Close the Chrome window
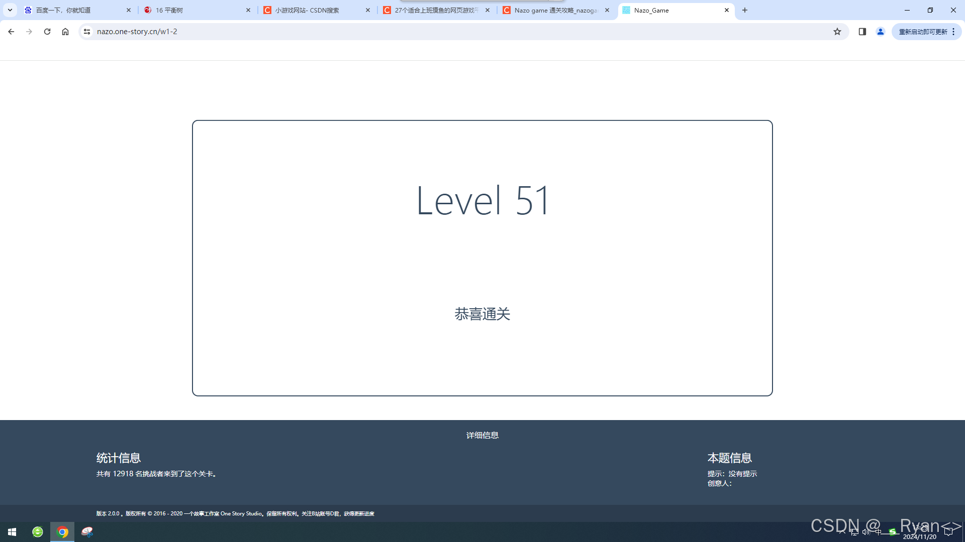Viewport: 965px width, 542px height. tap(953, 10)
